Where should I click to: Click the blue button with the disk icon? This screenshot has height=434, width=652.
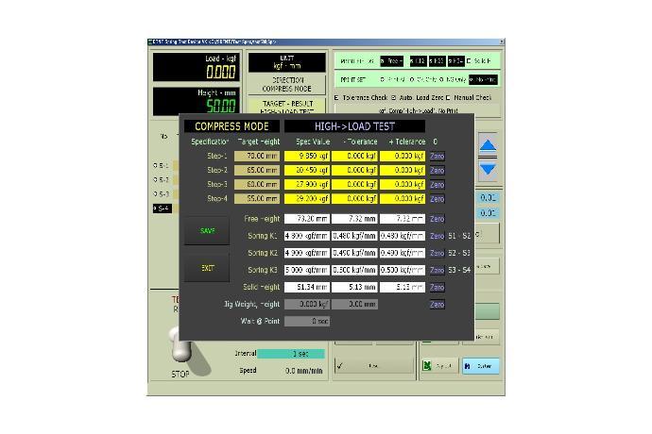pyautogui.click(x=481, y=366)
